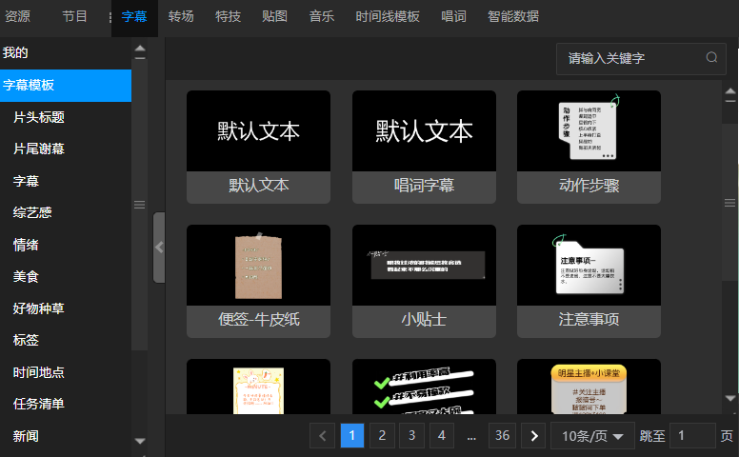Jump to page 36

click(x=502, y=436)
